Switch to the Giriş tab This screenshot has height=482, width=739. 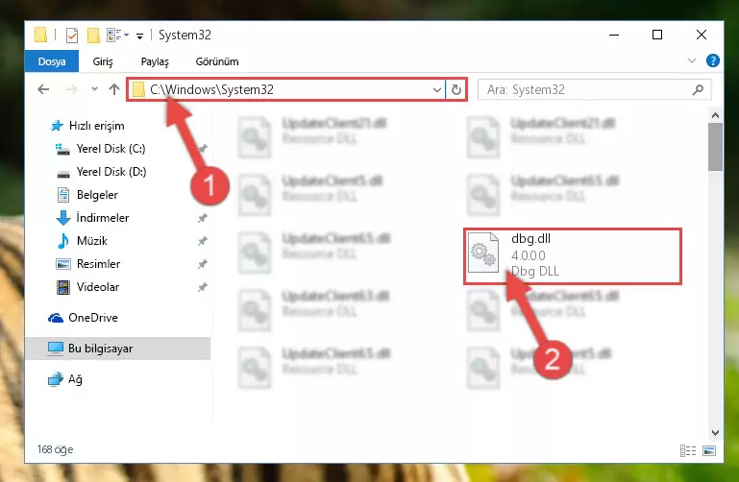point(103,61)
